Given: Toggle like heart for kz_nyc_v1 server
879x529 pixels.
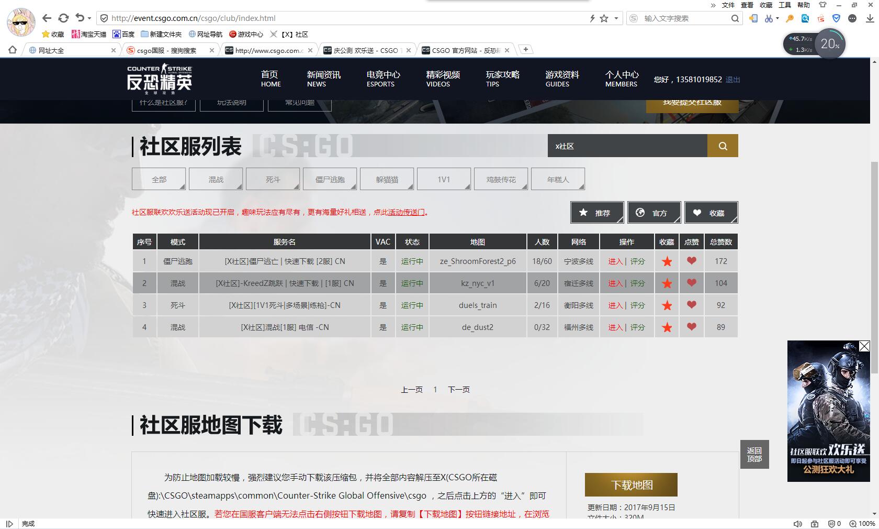Looking at the screenshot, I should (x=691, y=283).
